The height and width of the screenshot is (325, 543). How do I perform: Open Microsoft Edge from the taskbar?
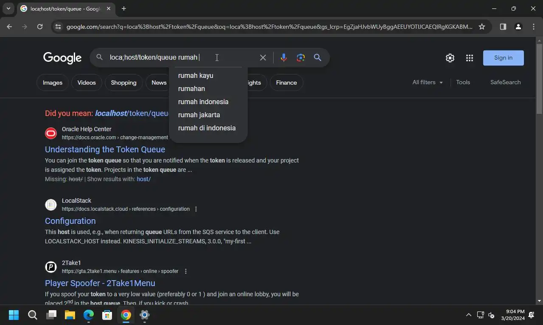(x=89, y=315)
